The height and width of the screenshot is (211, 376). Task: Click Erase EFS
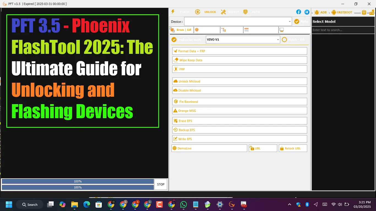coord(239,121)
